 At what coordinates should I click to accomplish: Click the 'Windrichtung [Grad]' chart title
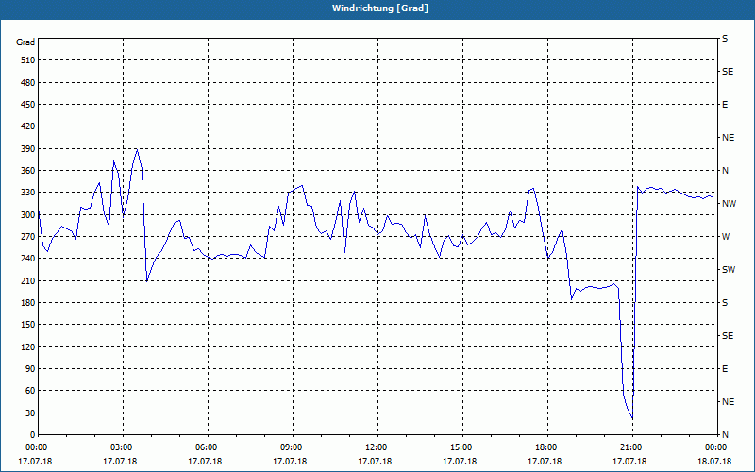tap(380, 8)
